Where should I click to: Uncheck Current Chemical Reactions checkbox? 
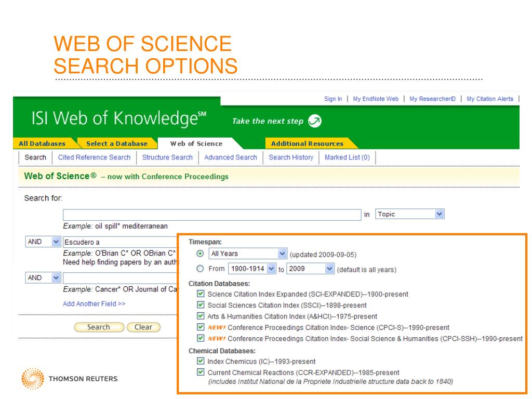201,372
